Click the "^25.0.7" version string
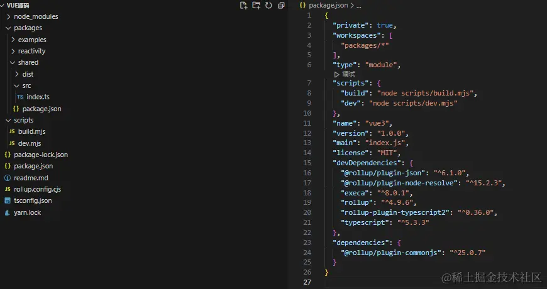The height and width of the screenshot is (289, 547). 467,253
